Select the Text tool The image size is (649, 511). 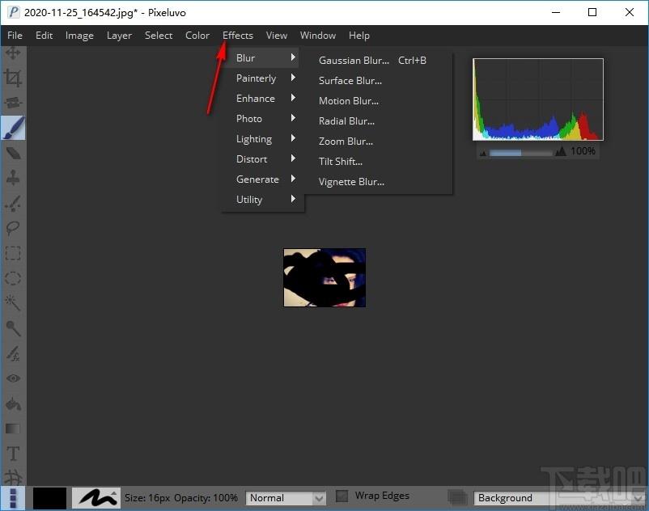pyautogui.click(x=13, y=454)
